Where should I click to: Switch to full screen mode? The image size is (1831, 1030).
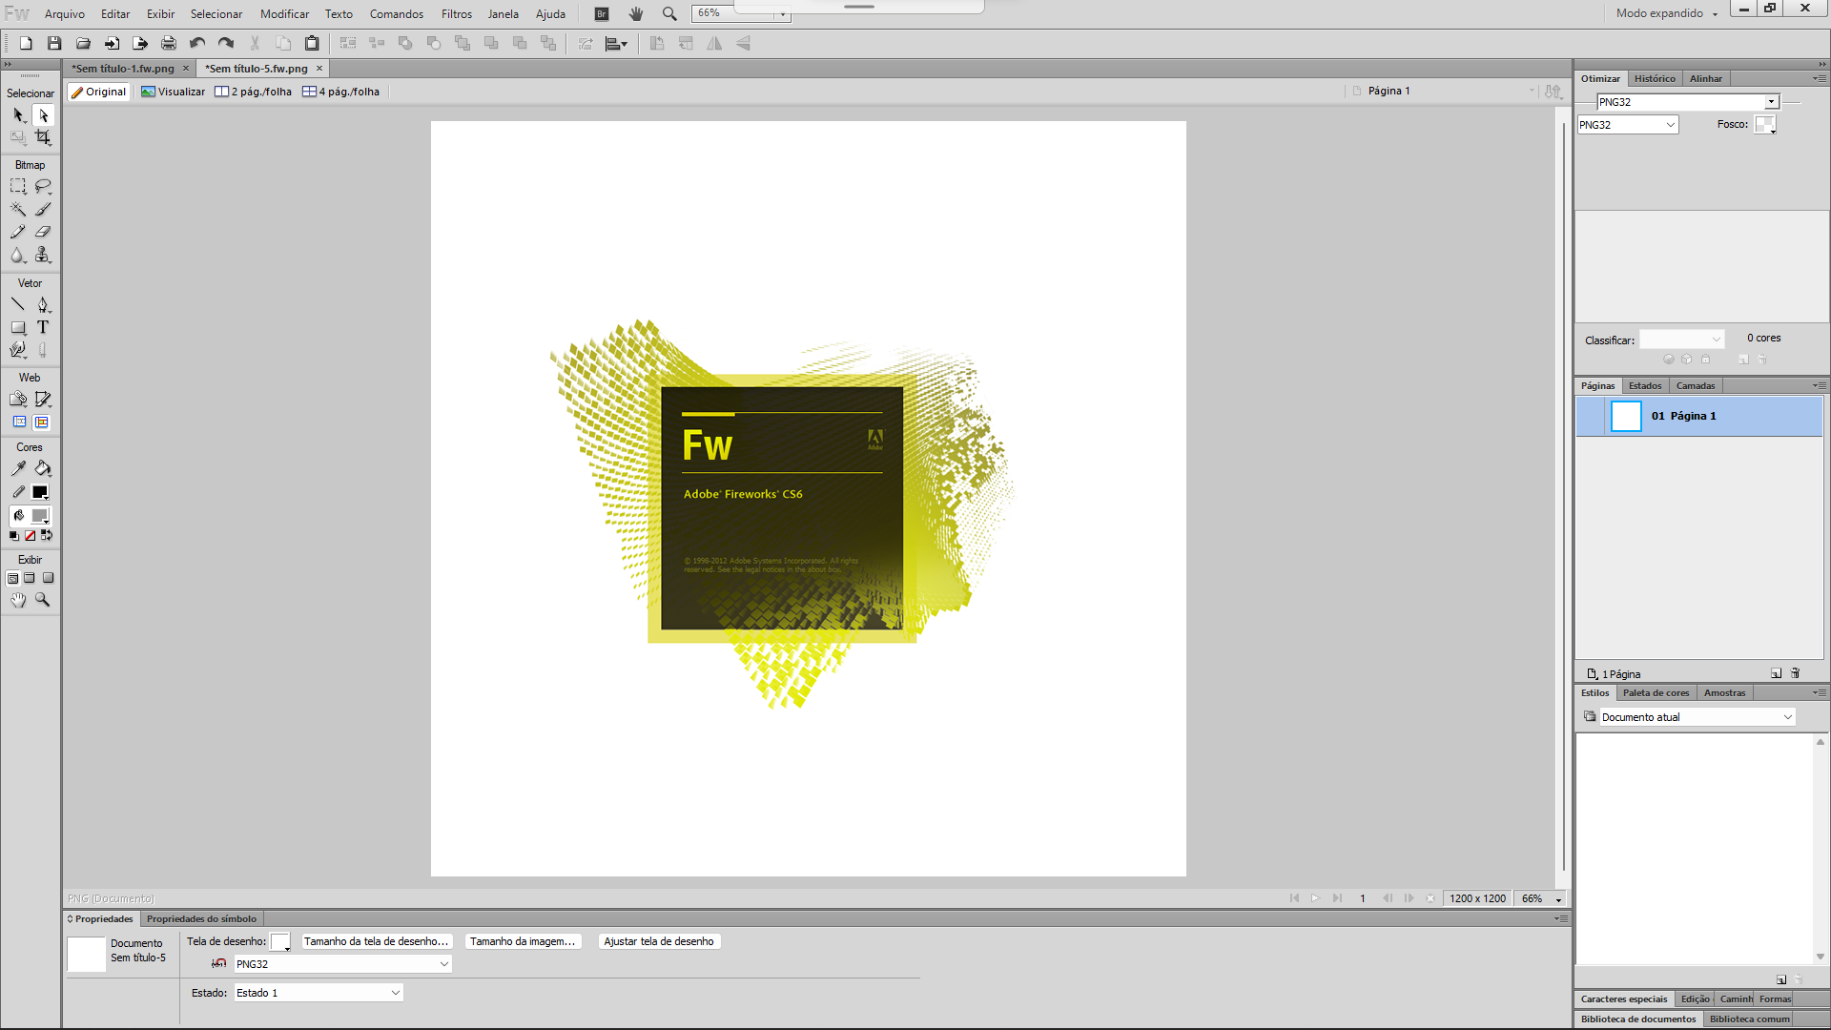pos(48,578)
